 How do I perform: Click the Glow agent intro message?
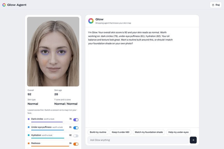tap(130, 38)
